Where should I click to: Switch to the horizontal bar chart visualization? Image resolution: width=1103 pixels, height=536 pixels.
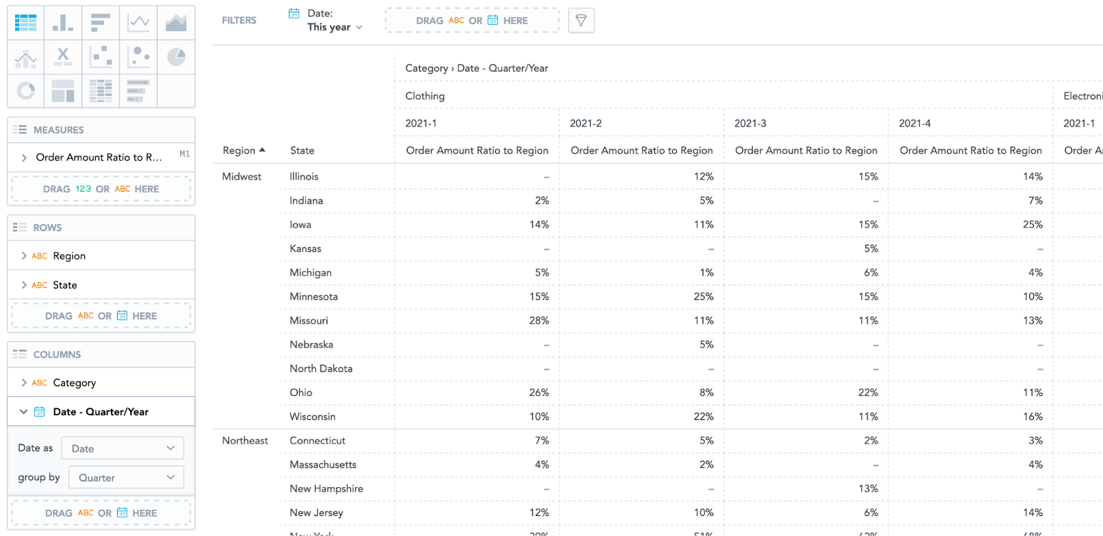pyautogui.click(x=101, y=23)
